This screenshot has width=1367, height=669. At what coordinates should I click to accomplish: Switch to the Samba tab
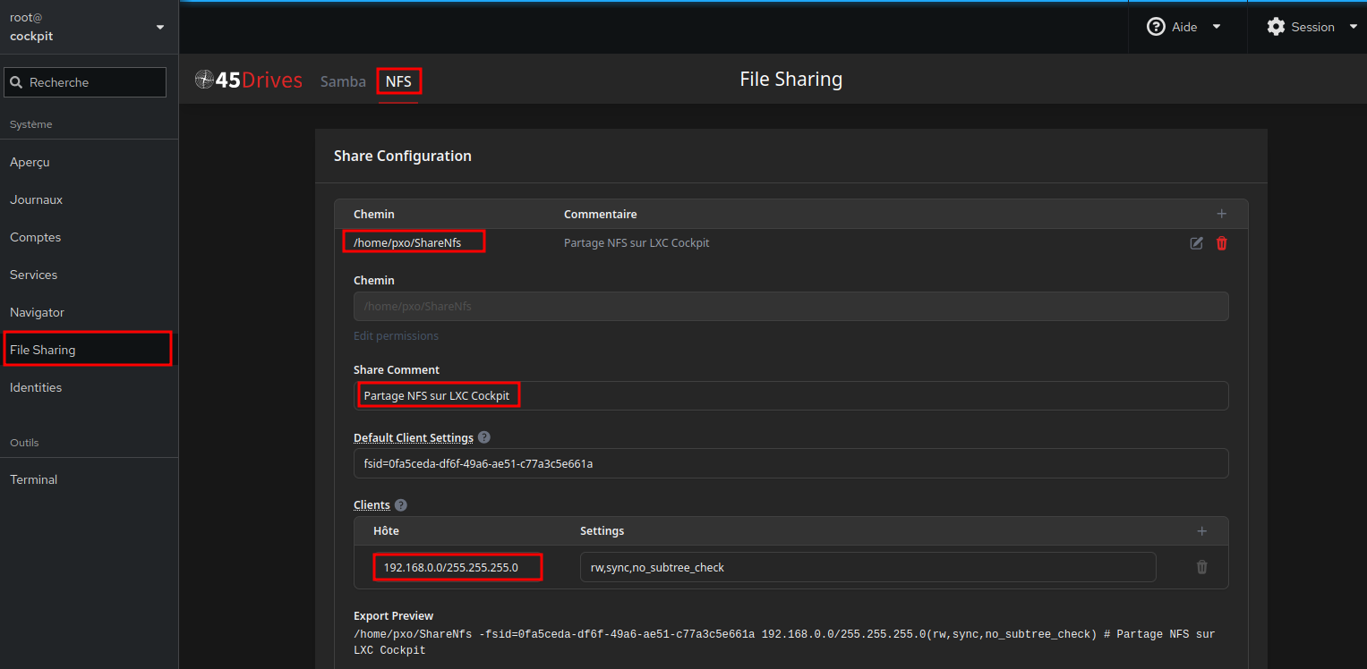point(343,81)
